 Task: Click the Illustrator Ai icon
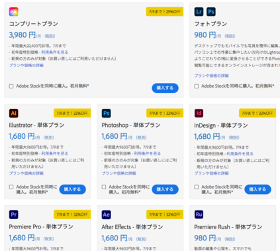click(14, 113)
